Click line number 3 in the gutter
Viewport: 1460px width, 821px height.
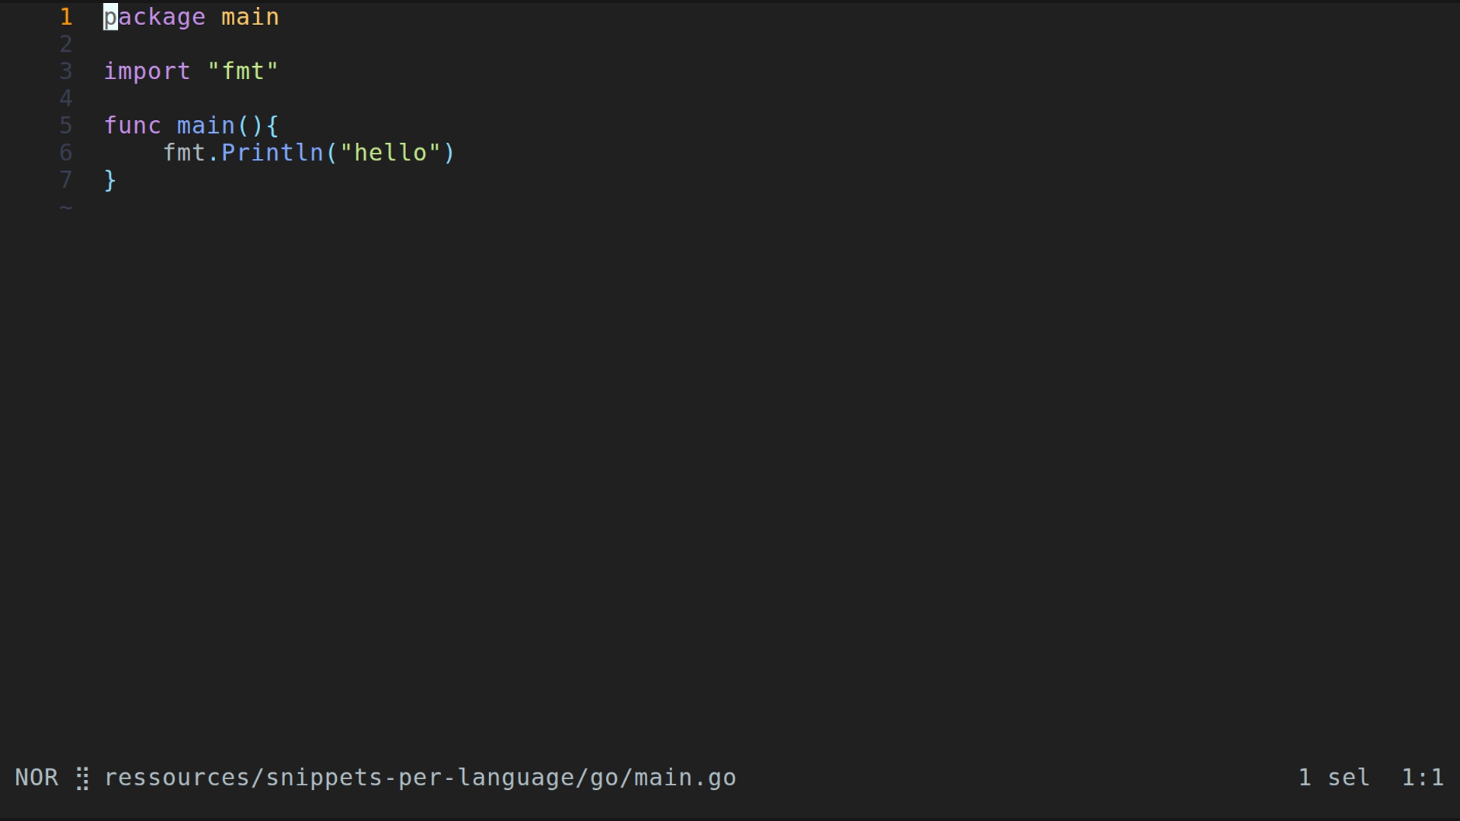(x=66, y=71)
